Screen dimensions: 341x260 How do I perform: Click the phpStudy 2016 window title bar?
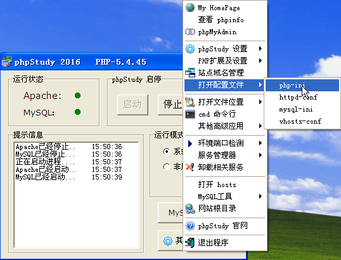[91, 62]
